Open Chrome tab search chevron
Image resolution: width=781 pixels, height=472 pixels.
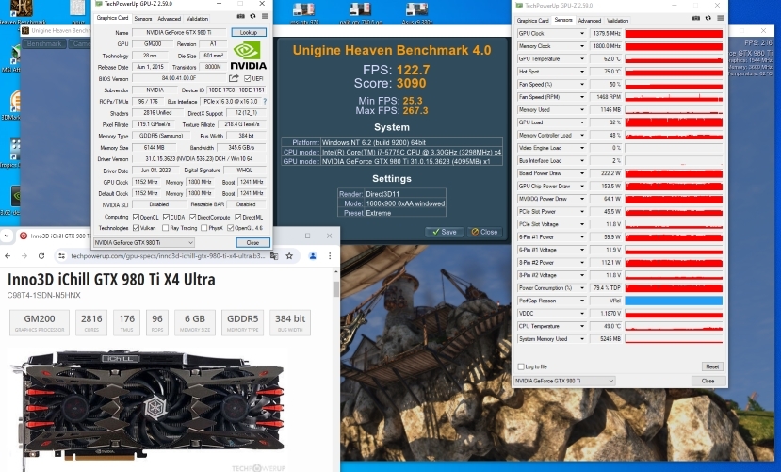pyautogui.click(x=7, y=236)
